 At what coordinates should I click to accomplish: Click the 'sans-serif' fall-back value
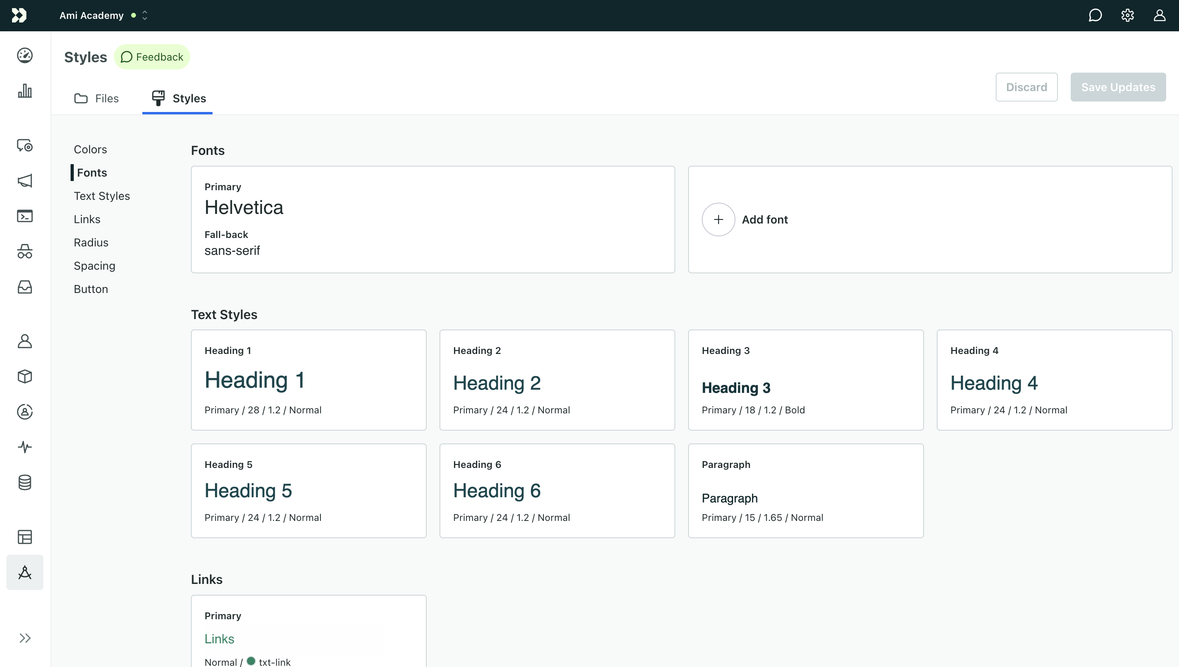tap(232, 251)
